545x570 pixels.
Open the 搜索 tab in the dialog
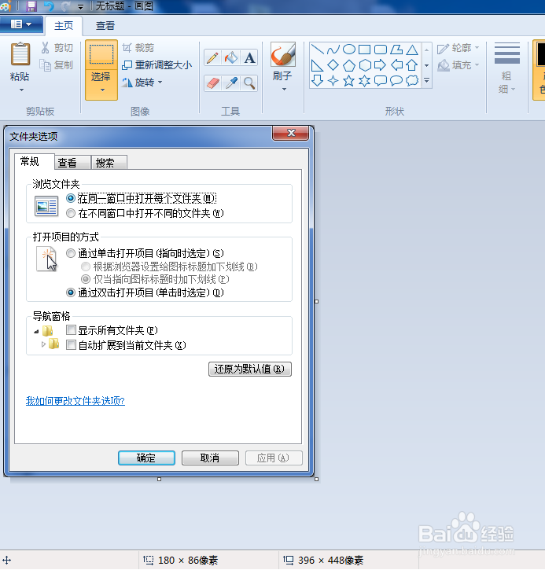pos(105,163)
